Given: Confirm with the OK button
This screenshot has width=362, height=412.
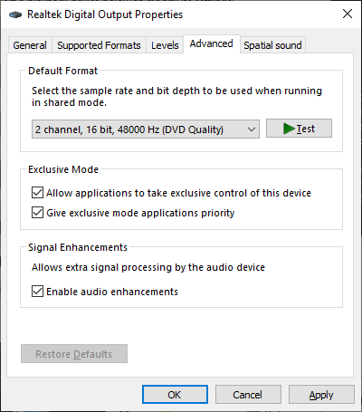Looking at the screenshot, I should pyautogui.click(x=175, y=395).
